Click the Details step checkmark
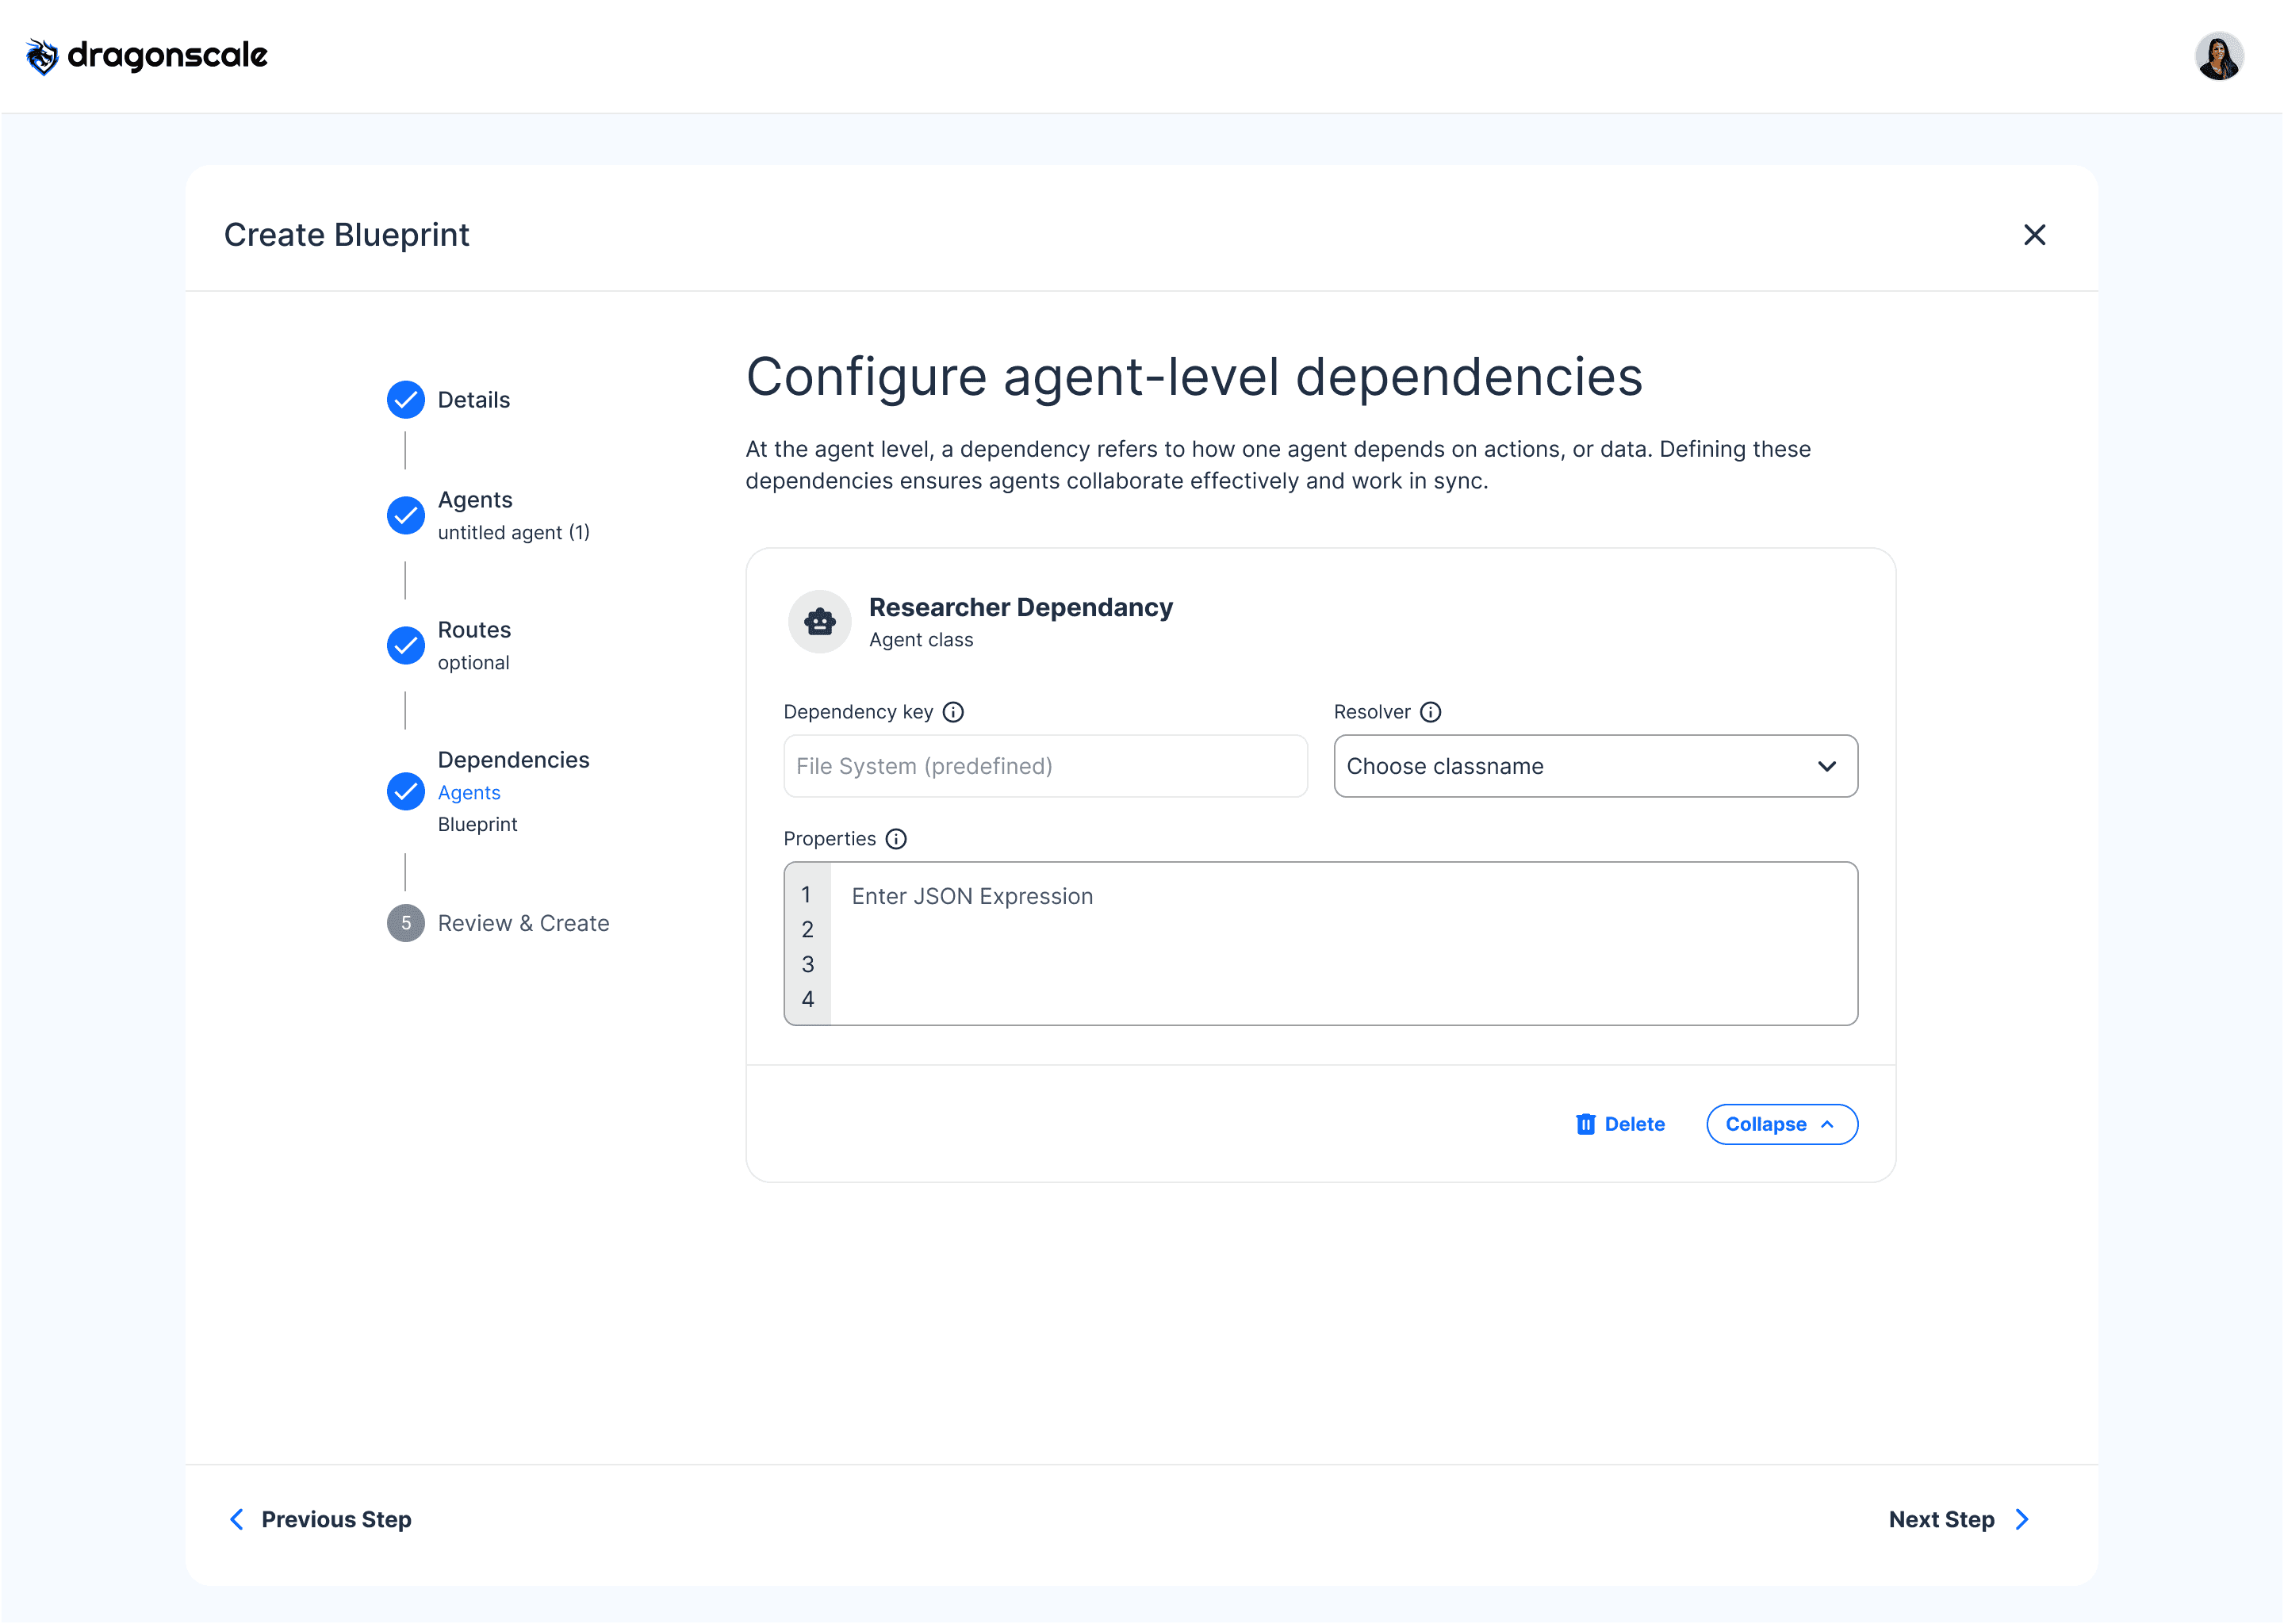The width and height of the screenshot is (2284, 1624). click(406, 400)
